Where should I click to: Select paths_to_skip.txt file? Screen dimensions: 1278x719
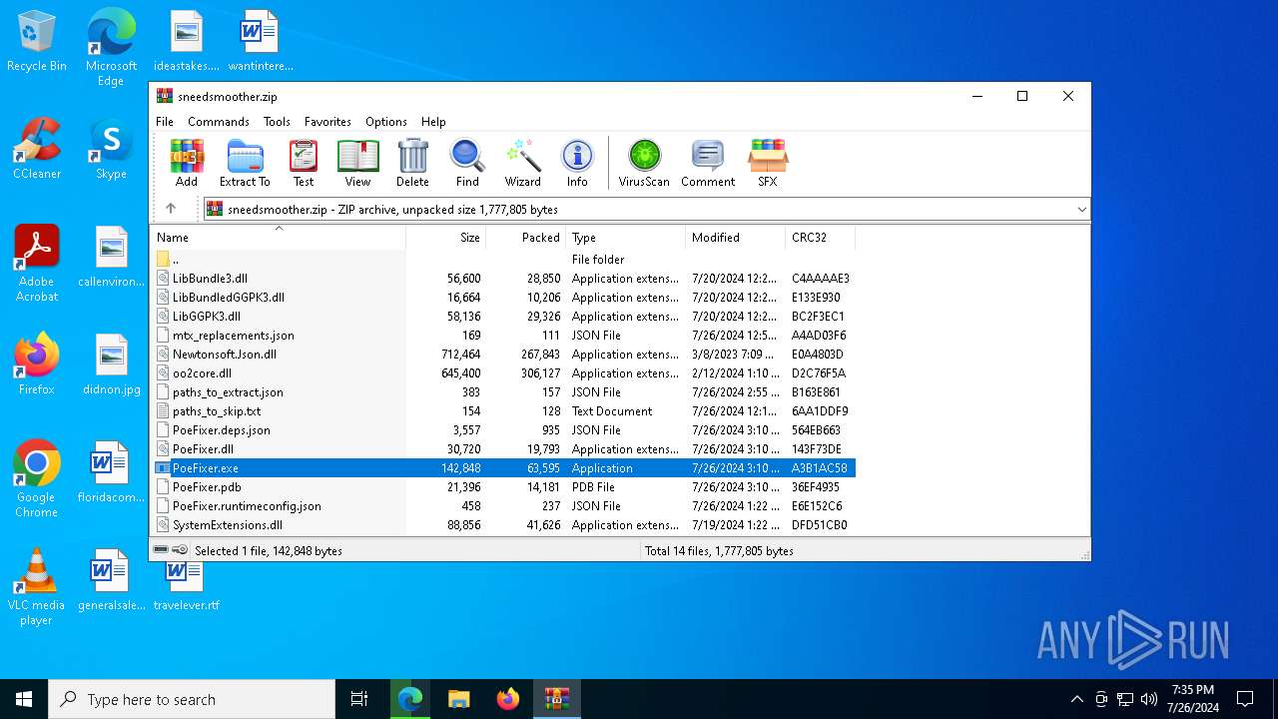pyautogui.click(x=503, y=411)
